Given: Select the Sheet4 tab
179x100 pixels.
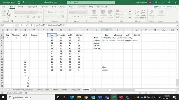Looking at the screenshot, I should click(86, 90).
